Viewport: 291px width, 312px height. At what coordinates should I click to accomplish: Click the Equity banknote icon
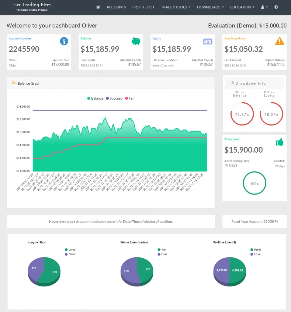[208, 41]
